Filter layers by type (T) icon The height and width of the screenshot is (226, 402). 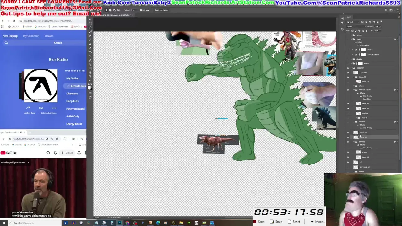[370, 22]
